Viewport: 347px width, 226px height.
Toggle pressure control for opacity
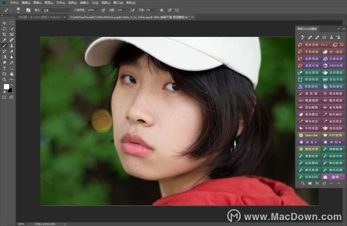[x=103, y=10]
